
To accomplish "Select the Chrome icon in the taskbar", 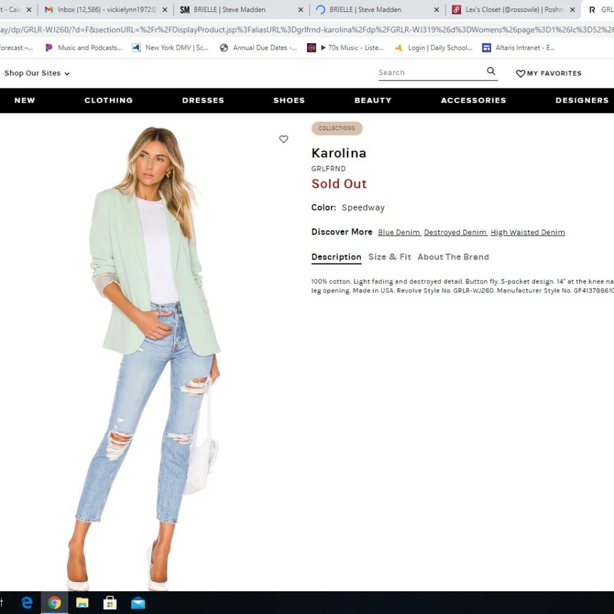I will pyautogui.click(x=54, y=603).
